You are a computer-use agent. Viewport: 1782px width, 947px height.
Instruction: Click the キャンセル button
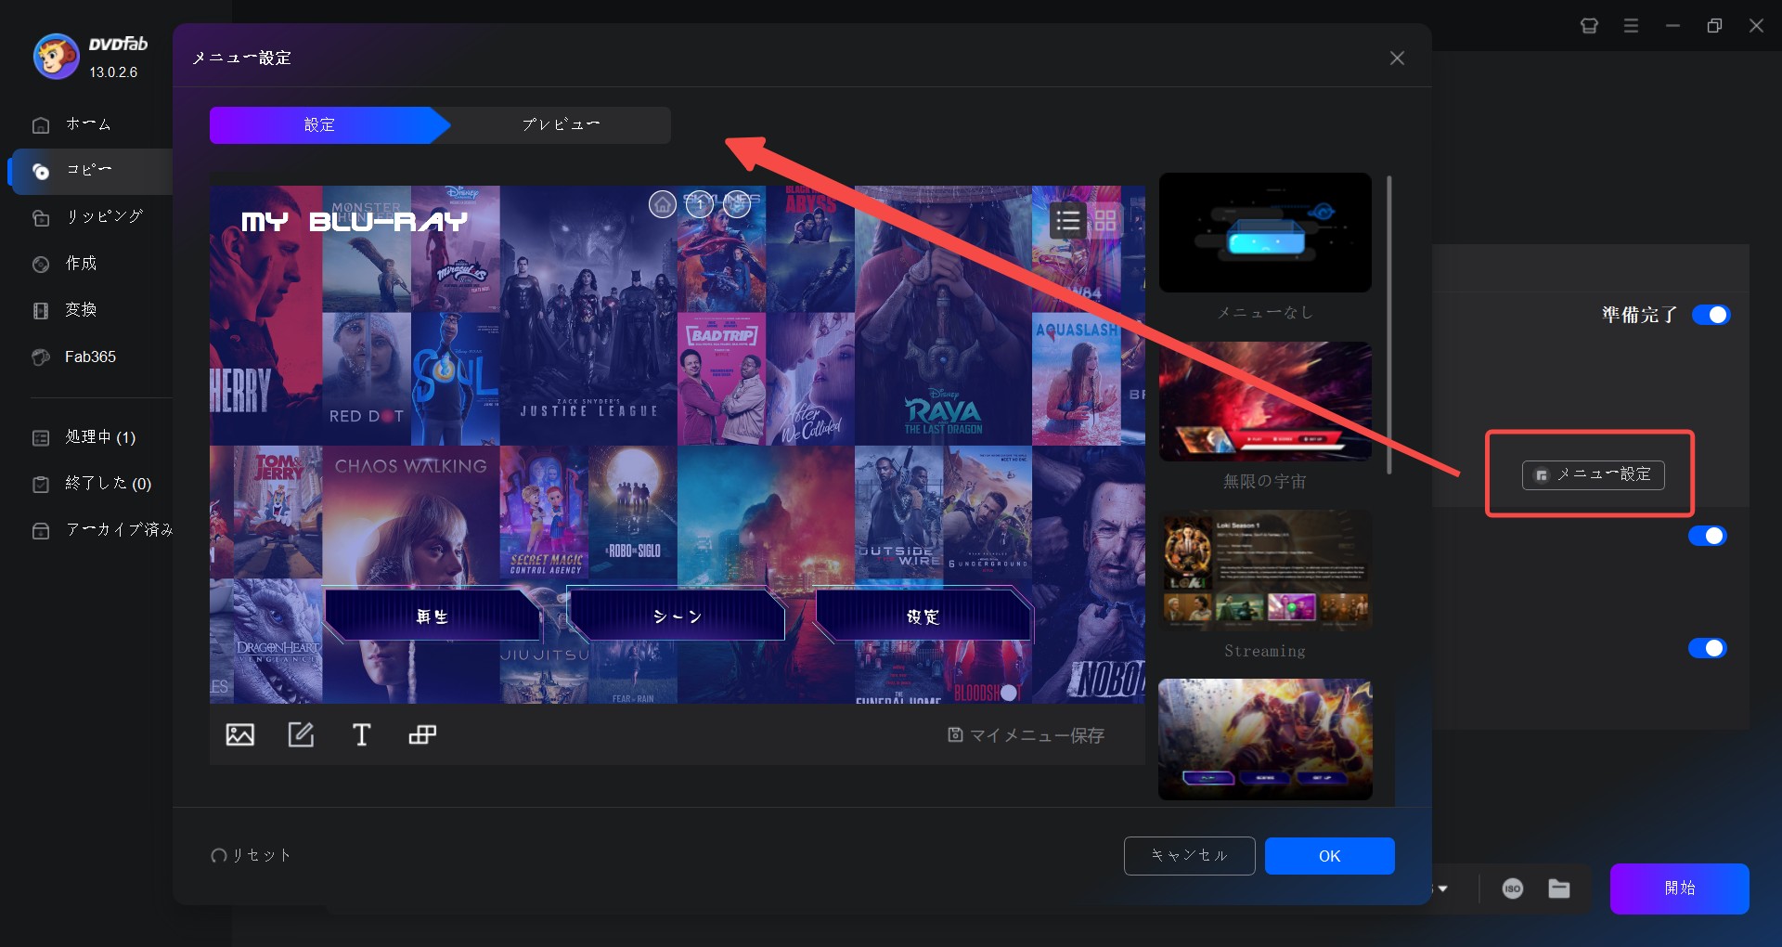coord(1189,856)
